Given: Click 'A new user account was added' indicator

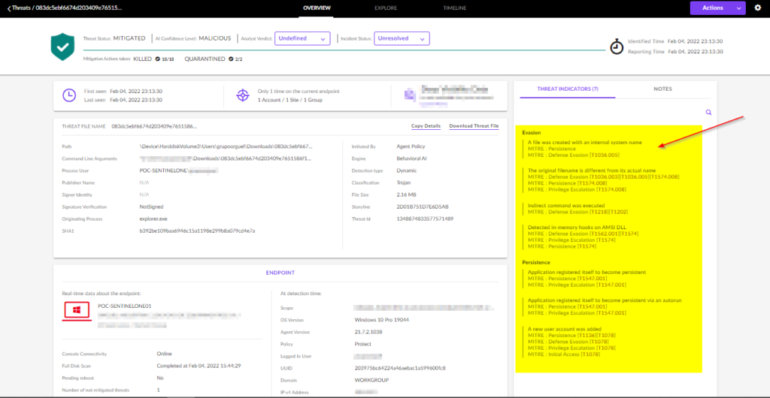Looking at the screenshot, I should [x=564, y=329].
